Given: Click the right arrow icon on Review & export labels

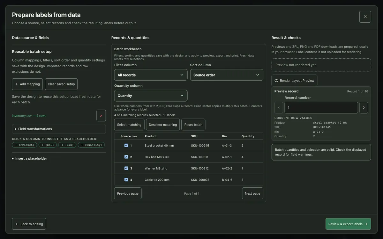Looking at the screenshot, I should pyautogui.click(x=366, y=224).
